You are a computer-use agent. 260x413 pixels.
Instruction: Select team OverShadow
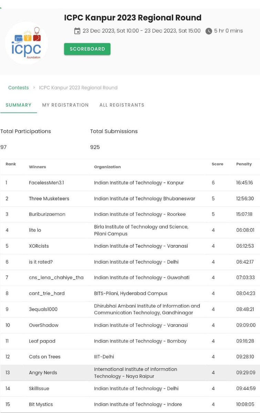coord(44,325)
